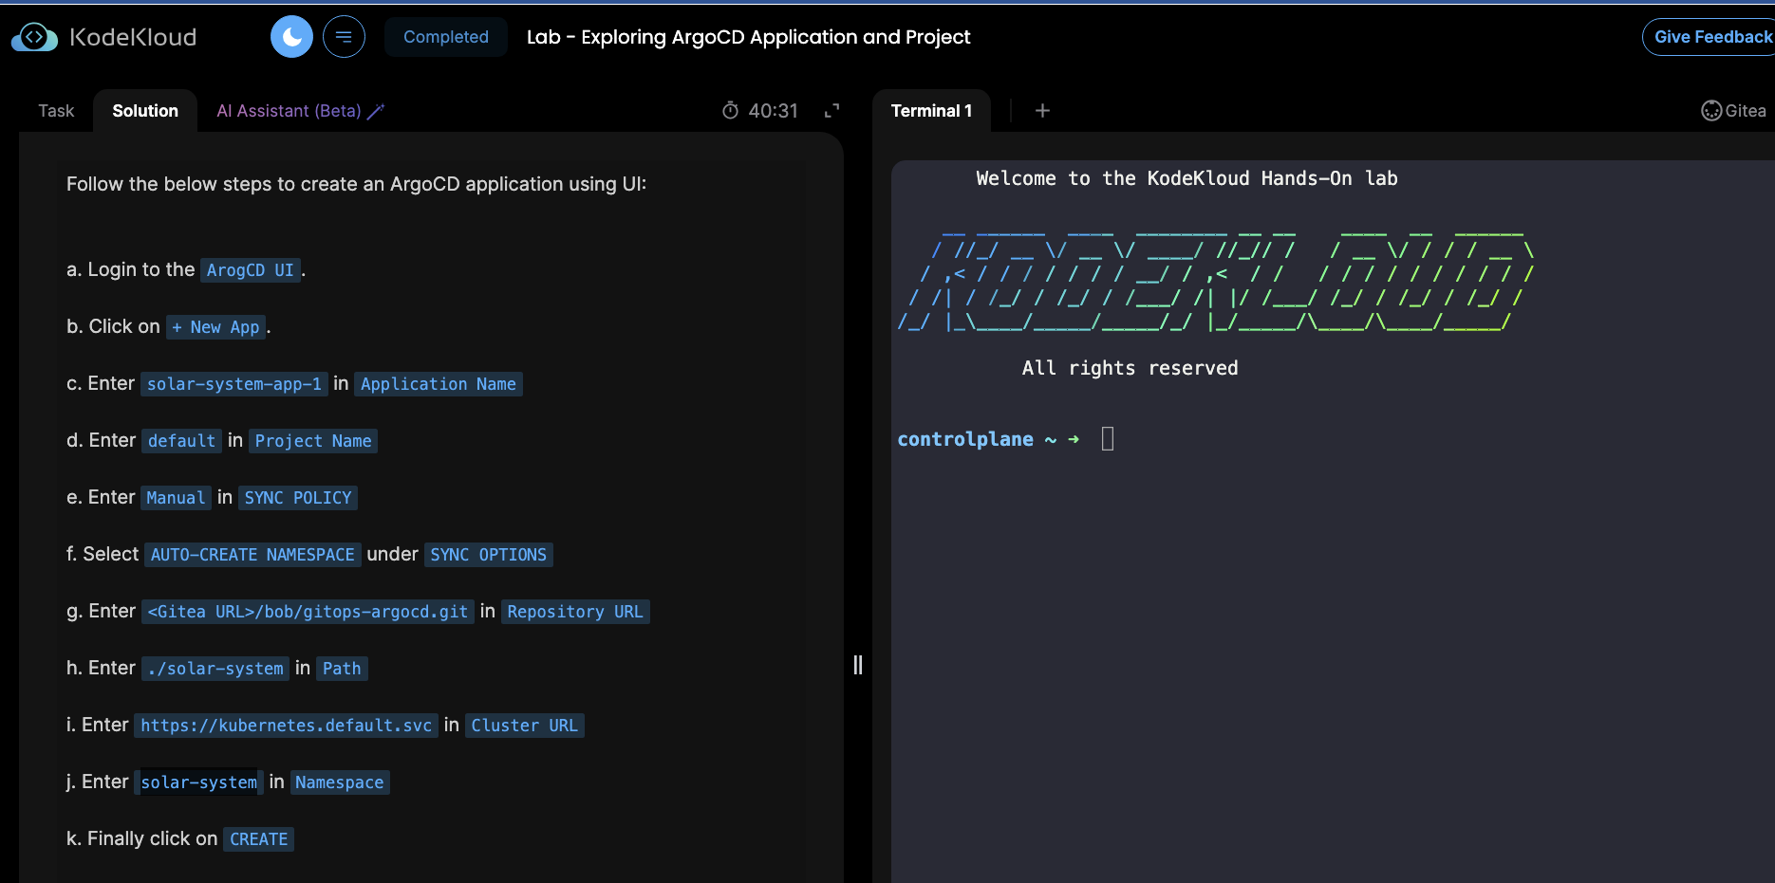Click solar-system namespace value text
This screenshot has height=883, width=1775.
pyautogui.click(x=199, y=782)
